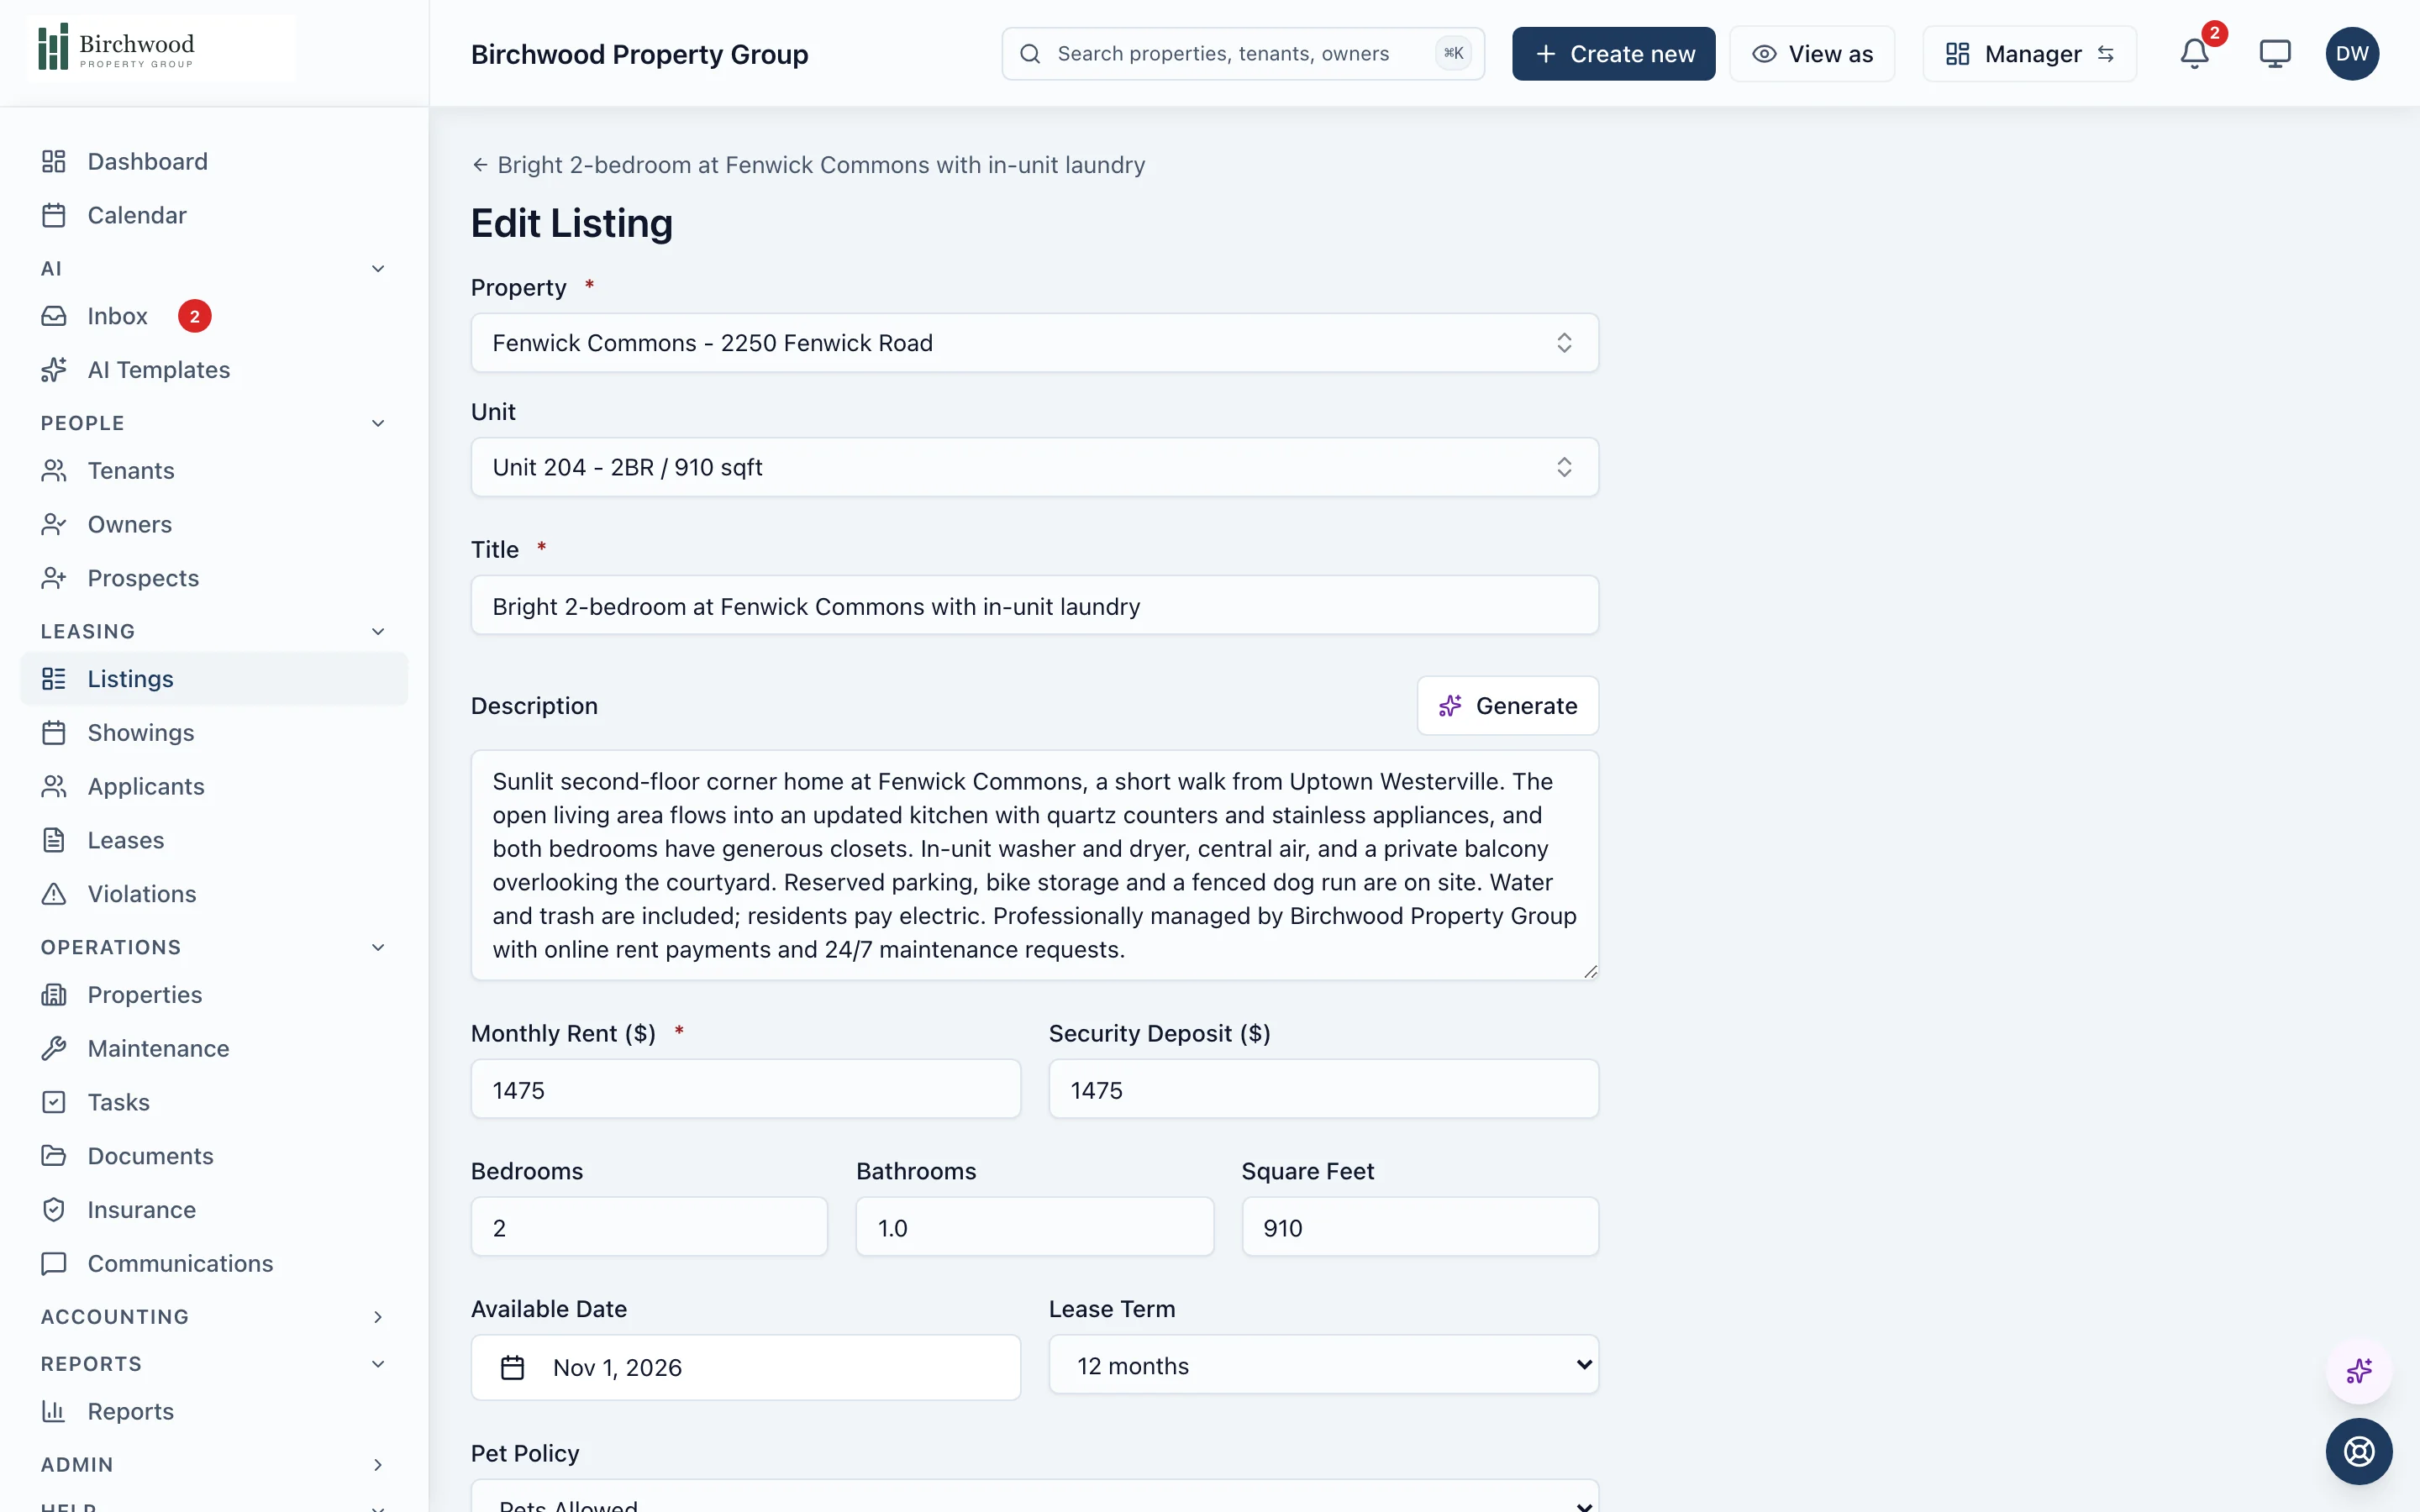
Task: Open Applicants page
Action: [214, 786]
